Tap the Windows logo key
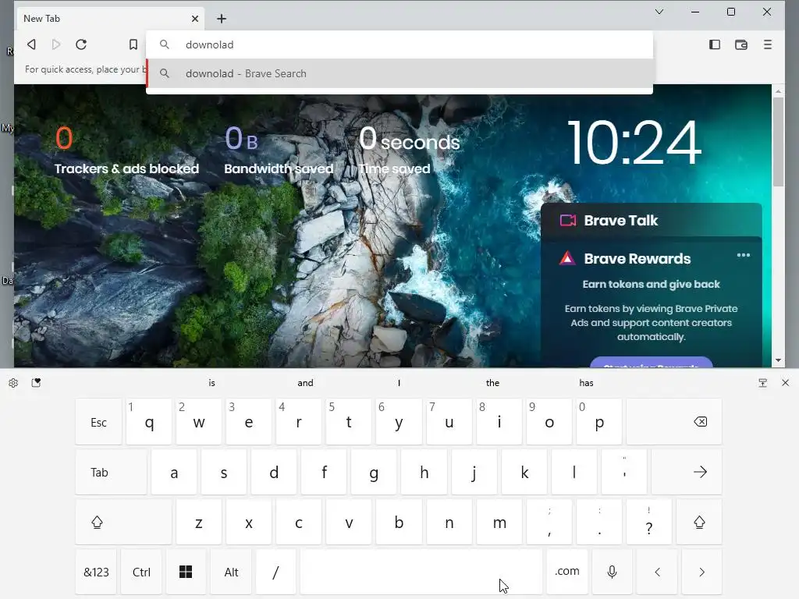 click(x=186, y=572)
